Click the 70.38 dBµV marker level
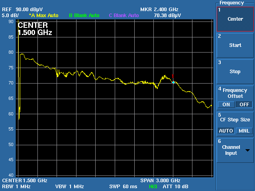The width and height of the screenshot is (255, 191). (x=167, y=16)
